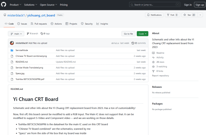Click the commit history clock icon

pos(133,43)
